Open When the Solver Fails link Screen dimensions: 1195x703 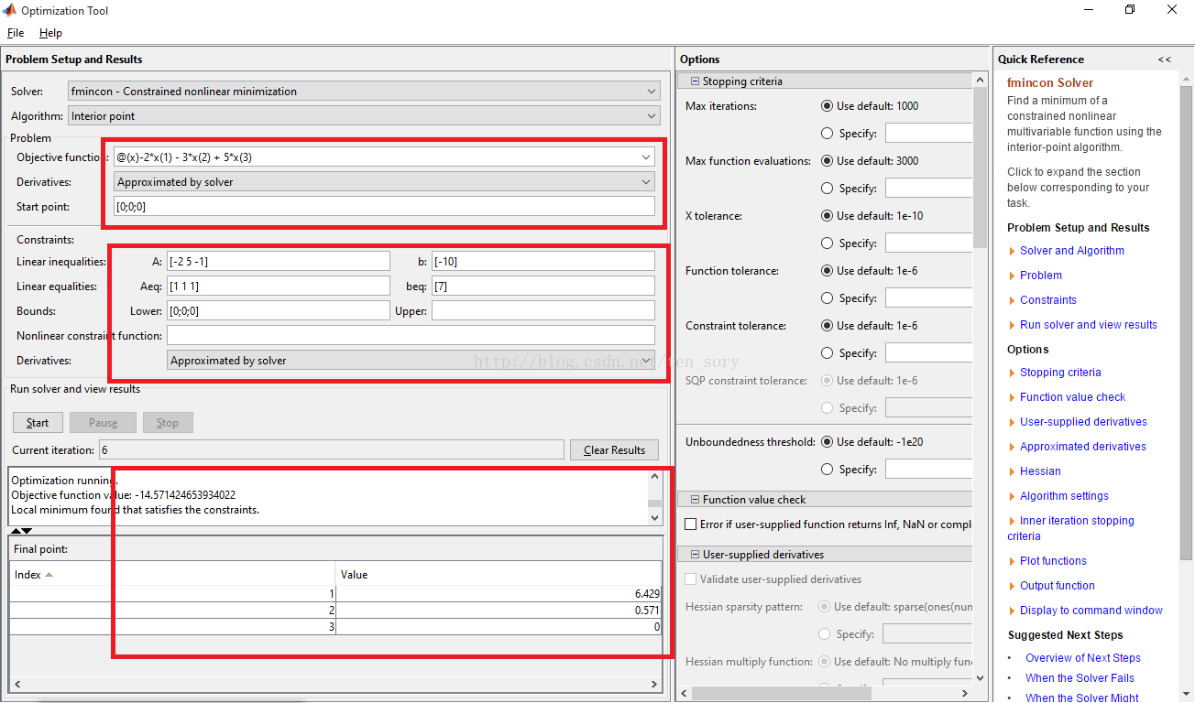pyautogui.click(x=1080, y=678)
